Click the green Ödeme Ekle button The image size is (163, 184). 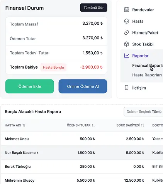pos(30,86)
